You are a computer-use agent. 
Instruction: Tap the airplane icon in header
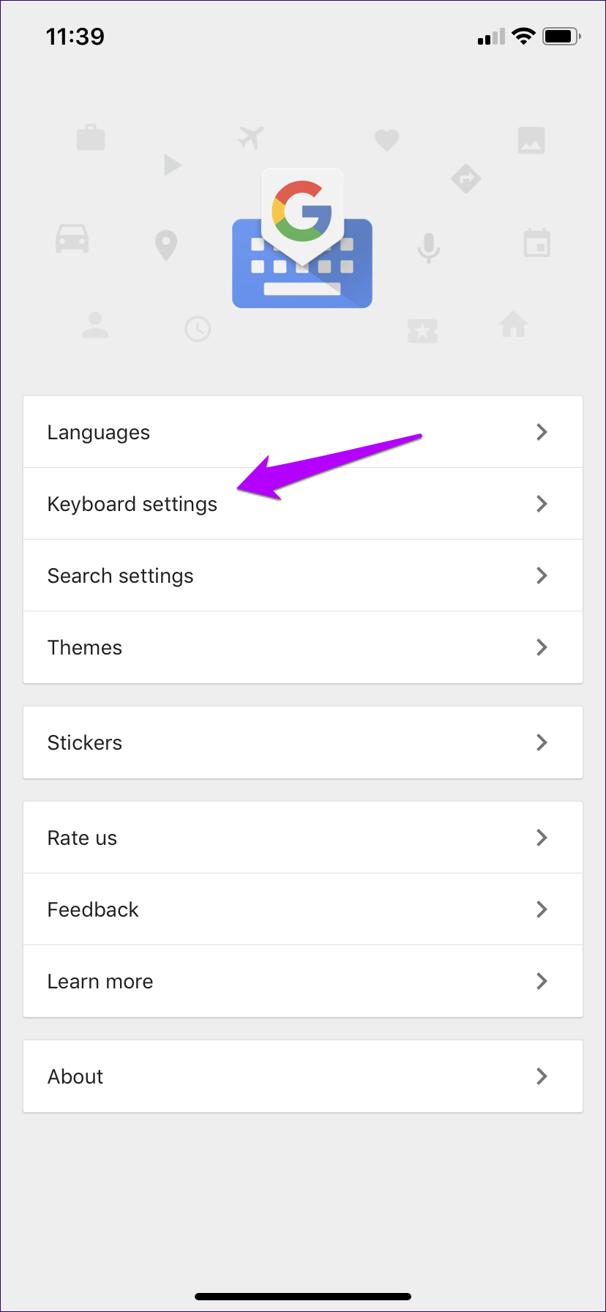coord(250,137)
